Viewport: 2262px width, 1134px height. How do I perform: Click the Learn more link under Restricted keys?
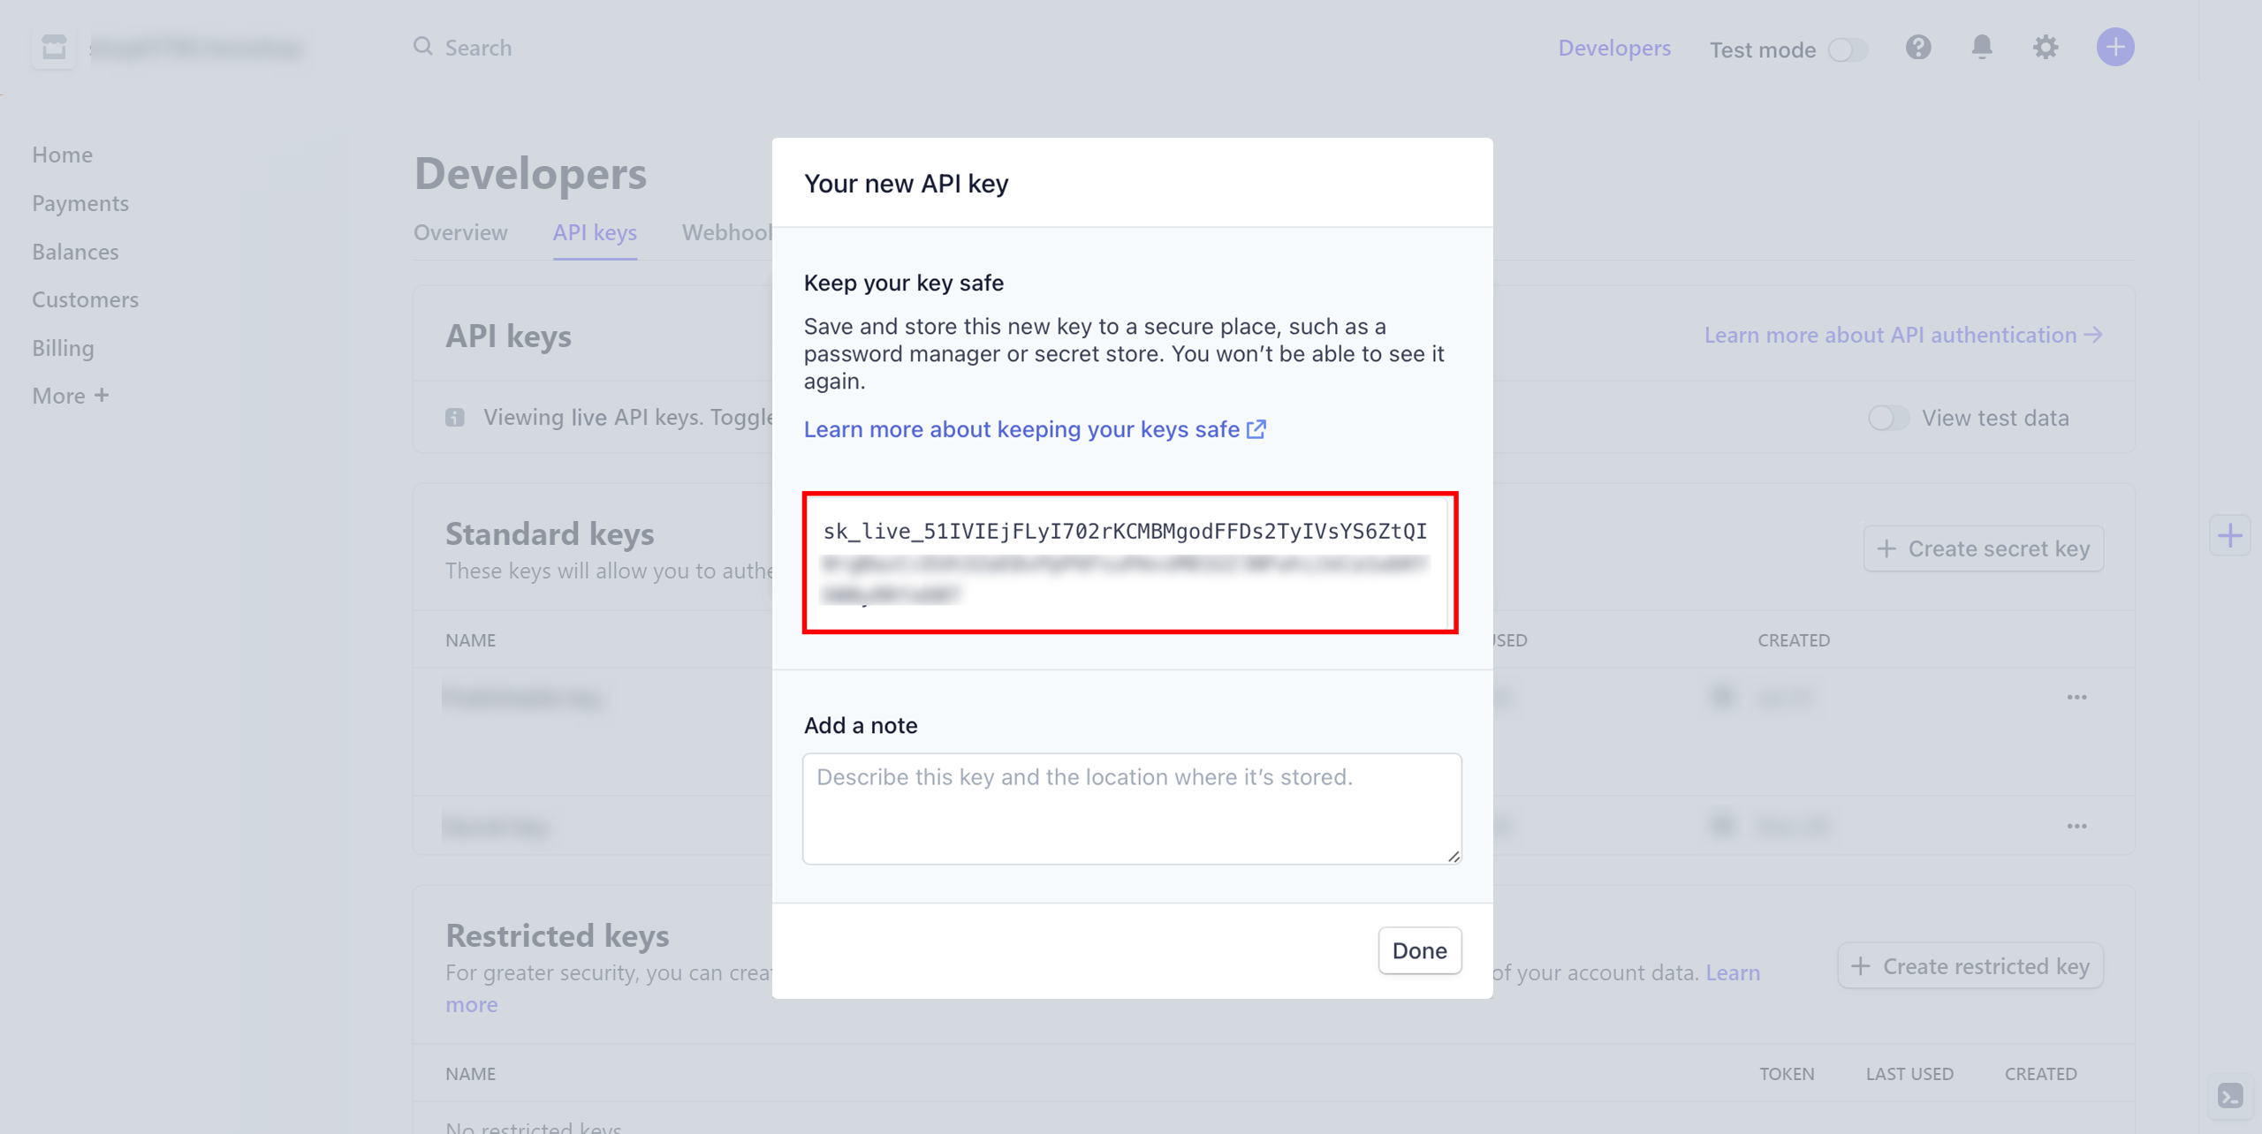[x=1733, y=972]
